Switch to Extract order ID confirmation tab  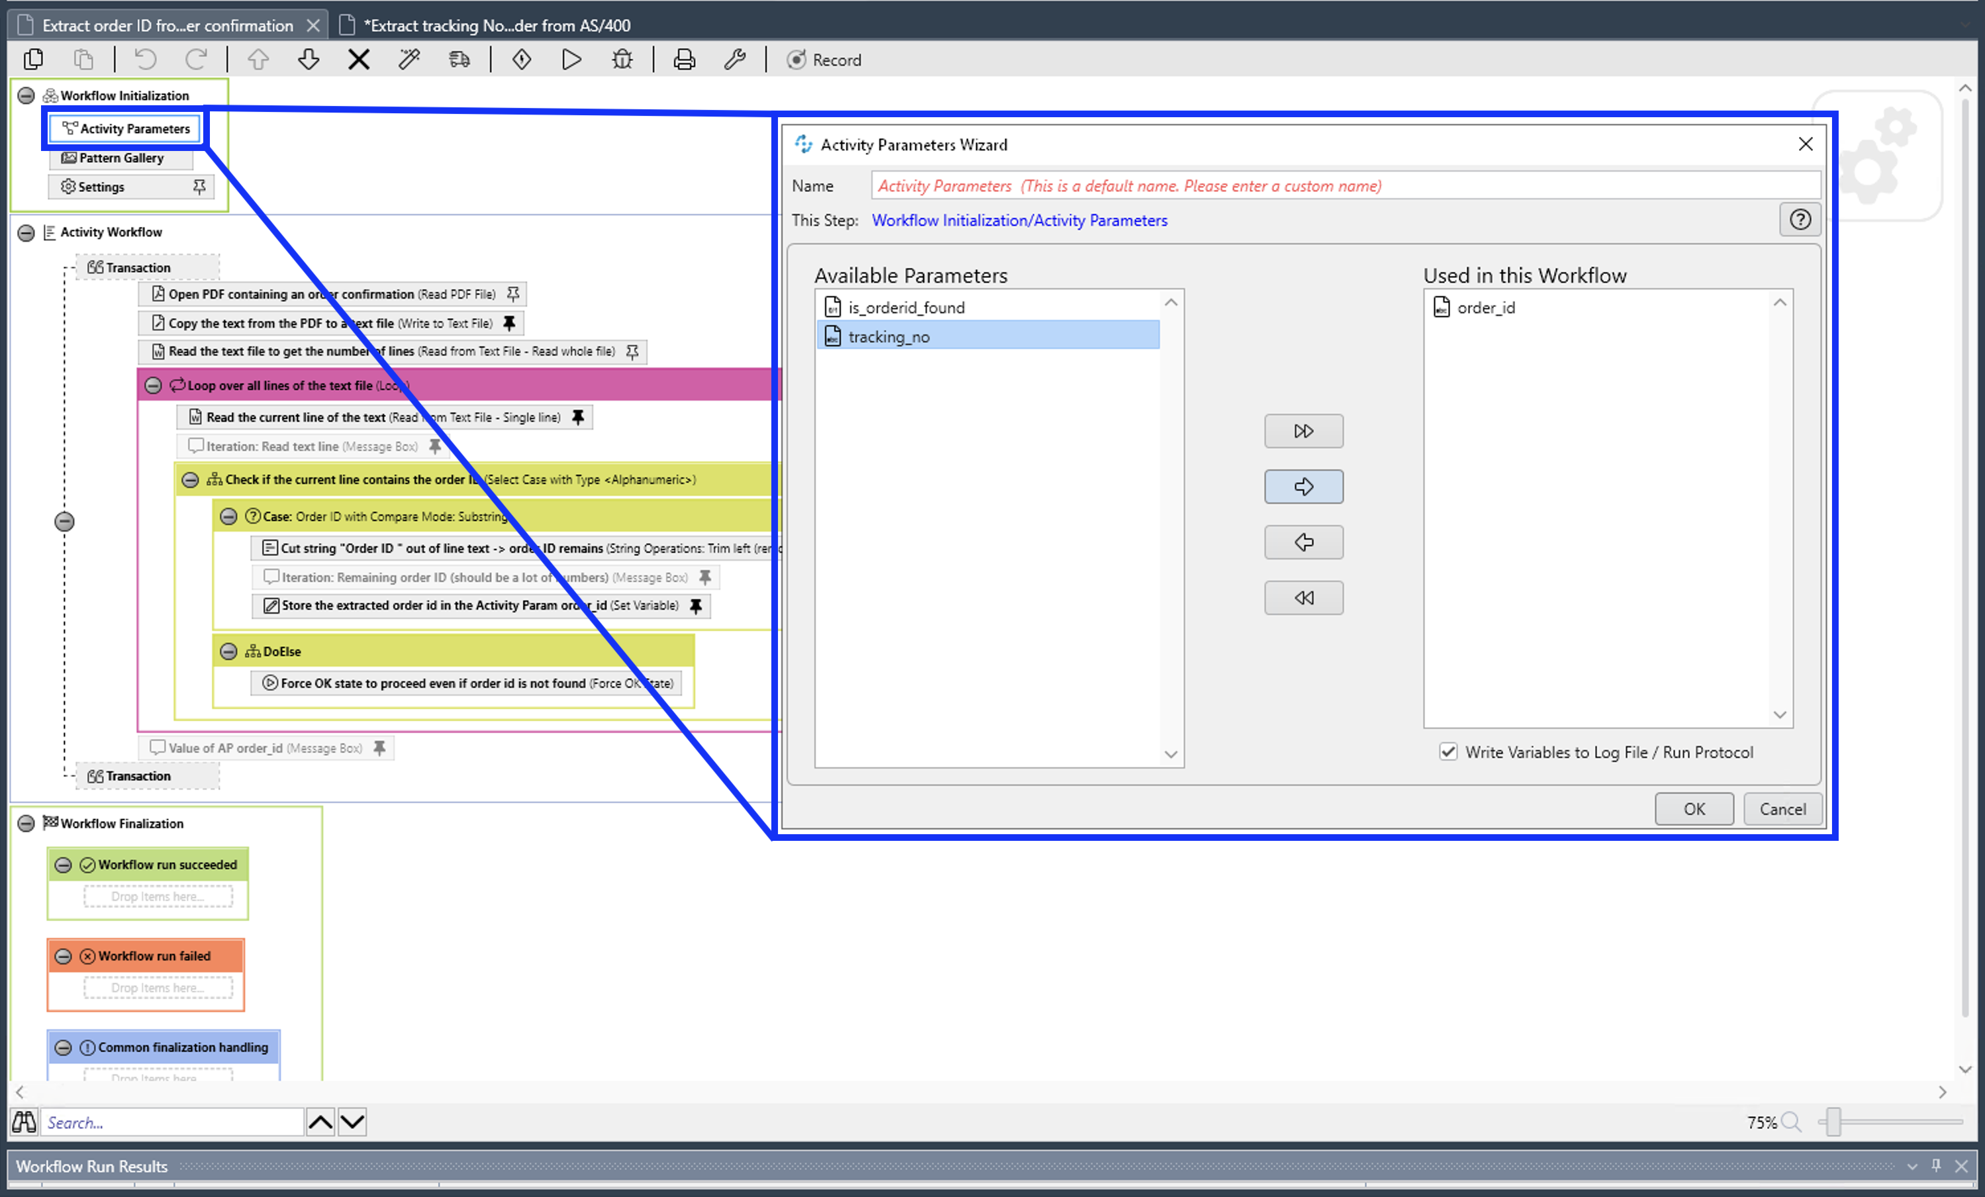pyautogui.click(x=168, y=26)
